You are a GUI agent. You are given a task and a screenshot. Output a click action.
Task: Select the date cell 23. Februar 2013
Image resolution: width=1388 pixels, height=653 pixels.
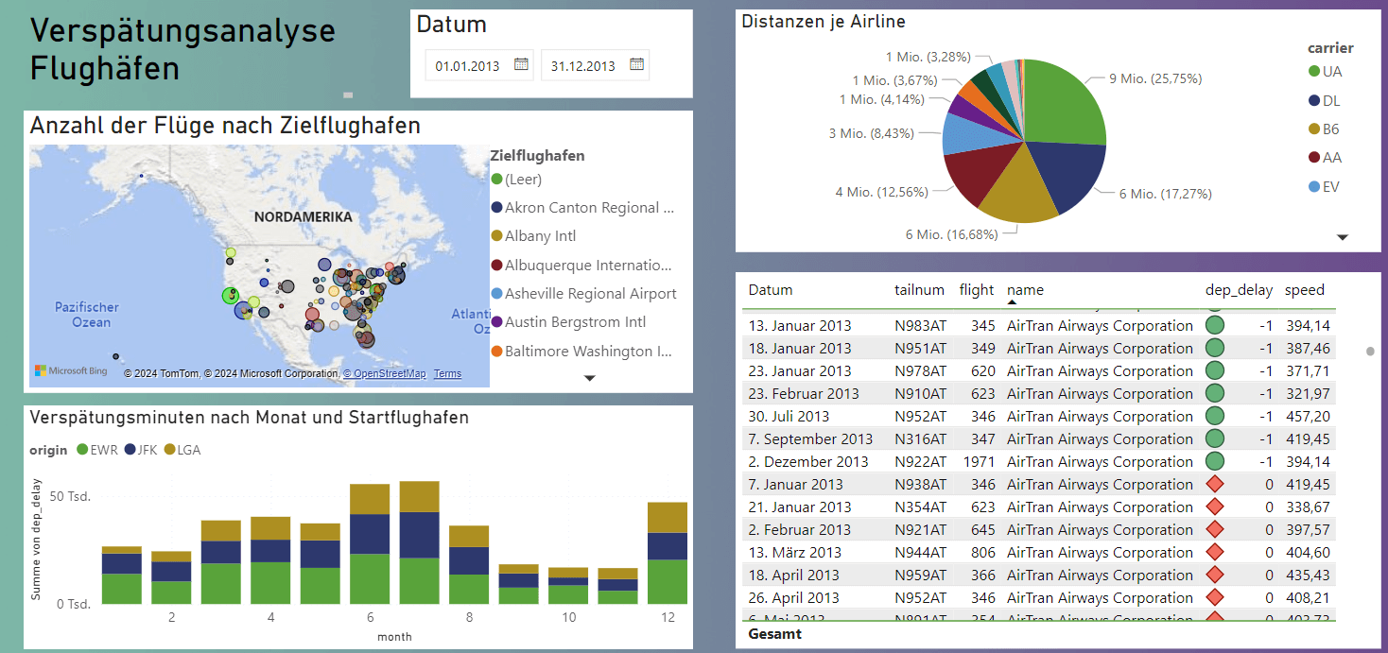coord(804,393)
